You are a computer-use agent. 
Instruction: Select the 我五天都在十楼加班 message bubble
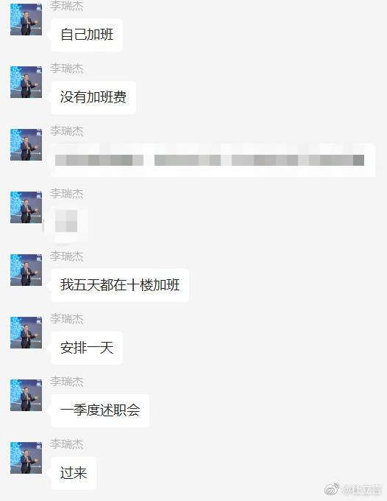(x=120, y=285)
